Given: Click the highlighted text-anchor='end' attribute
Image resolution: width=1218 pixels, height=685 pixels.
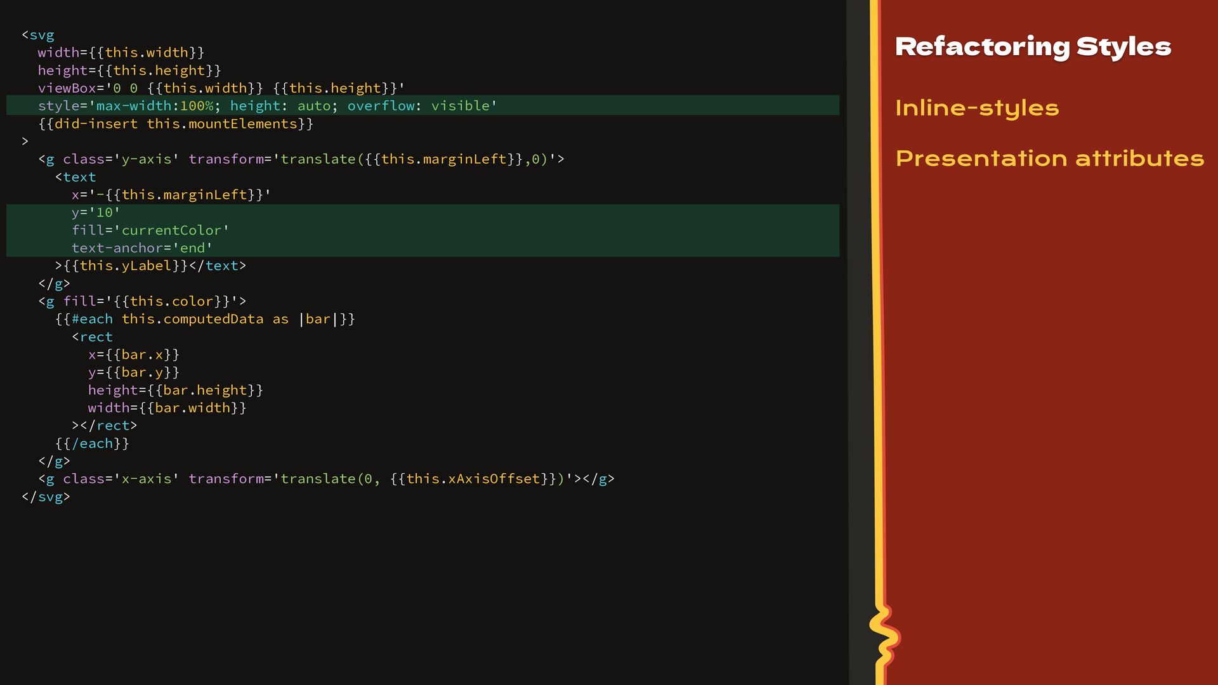Looking at the screenshot, I should point(142,248).
